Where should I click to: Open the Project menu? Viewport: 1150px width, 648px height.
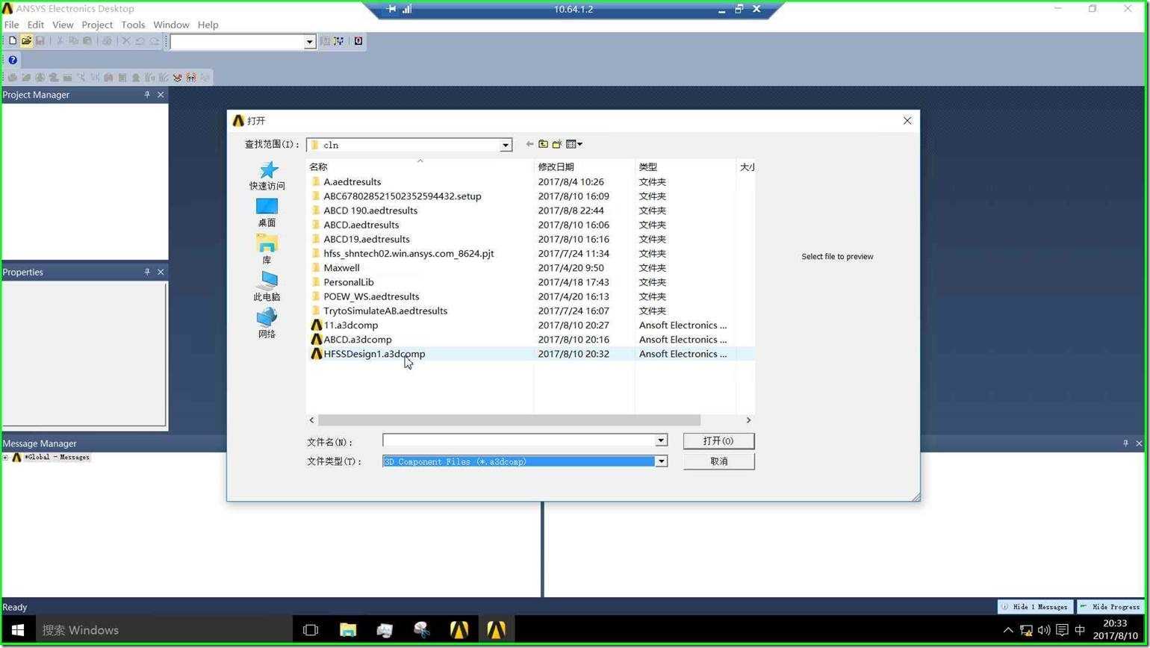click(97, 25)
